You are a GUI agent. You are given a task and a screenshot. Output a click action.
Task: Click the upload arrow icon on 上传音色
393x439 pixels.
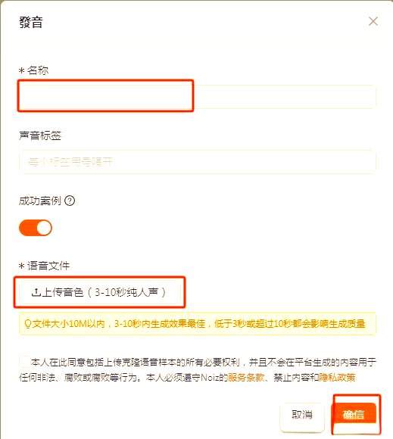tap(36, 292)
